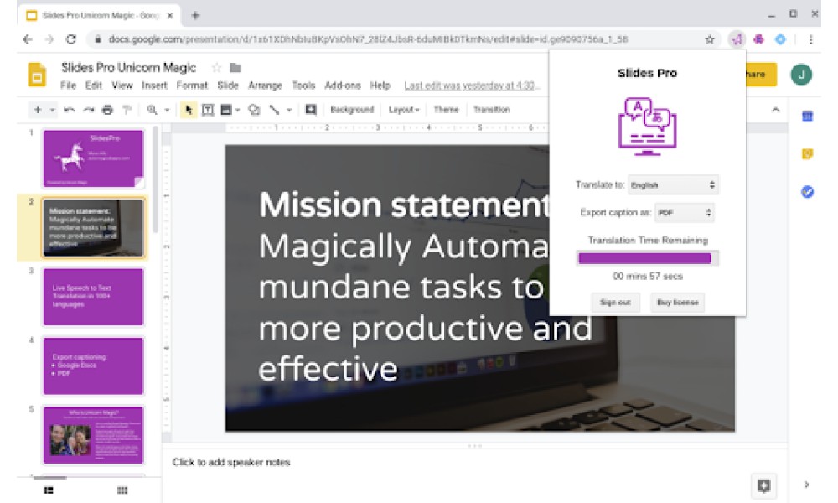Click the Sign out button
The image size is (838, 503).
615,303
